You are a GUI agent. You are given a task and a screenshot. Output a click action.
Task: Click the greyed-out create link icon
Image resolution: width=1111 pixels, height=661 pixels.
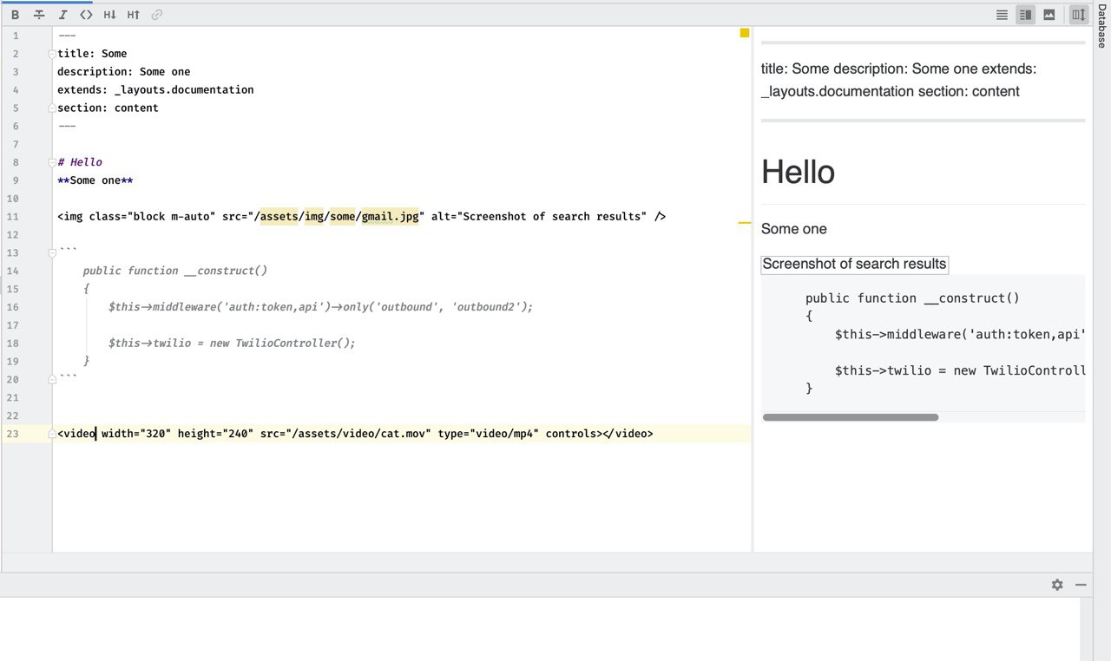(156, 15)
